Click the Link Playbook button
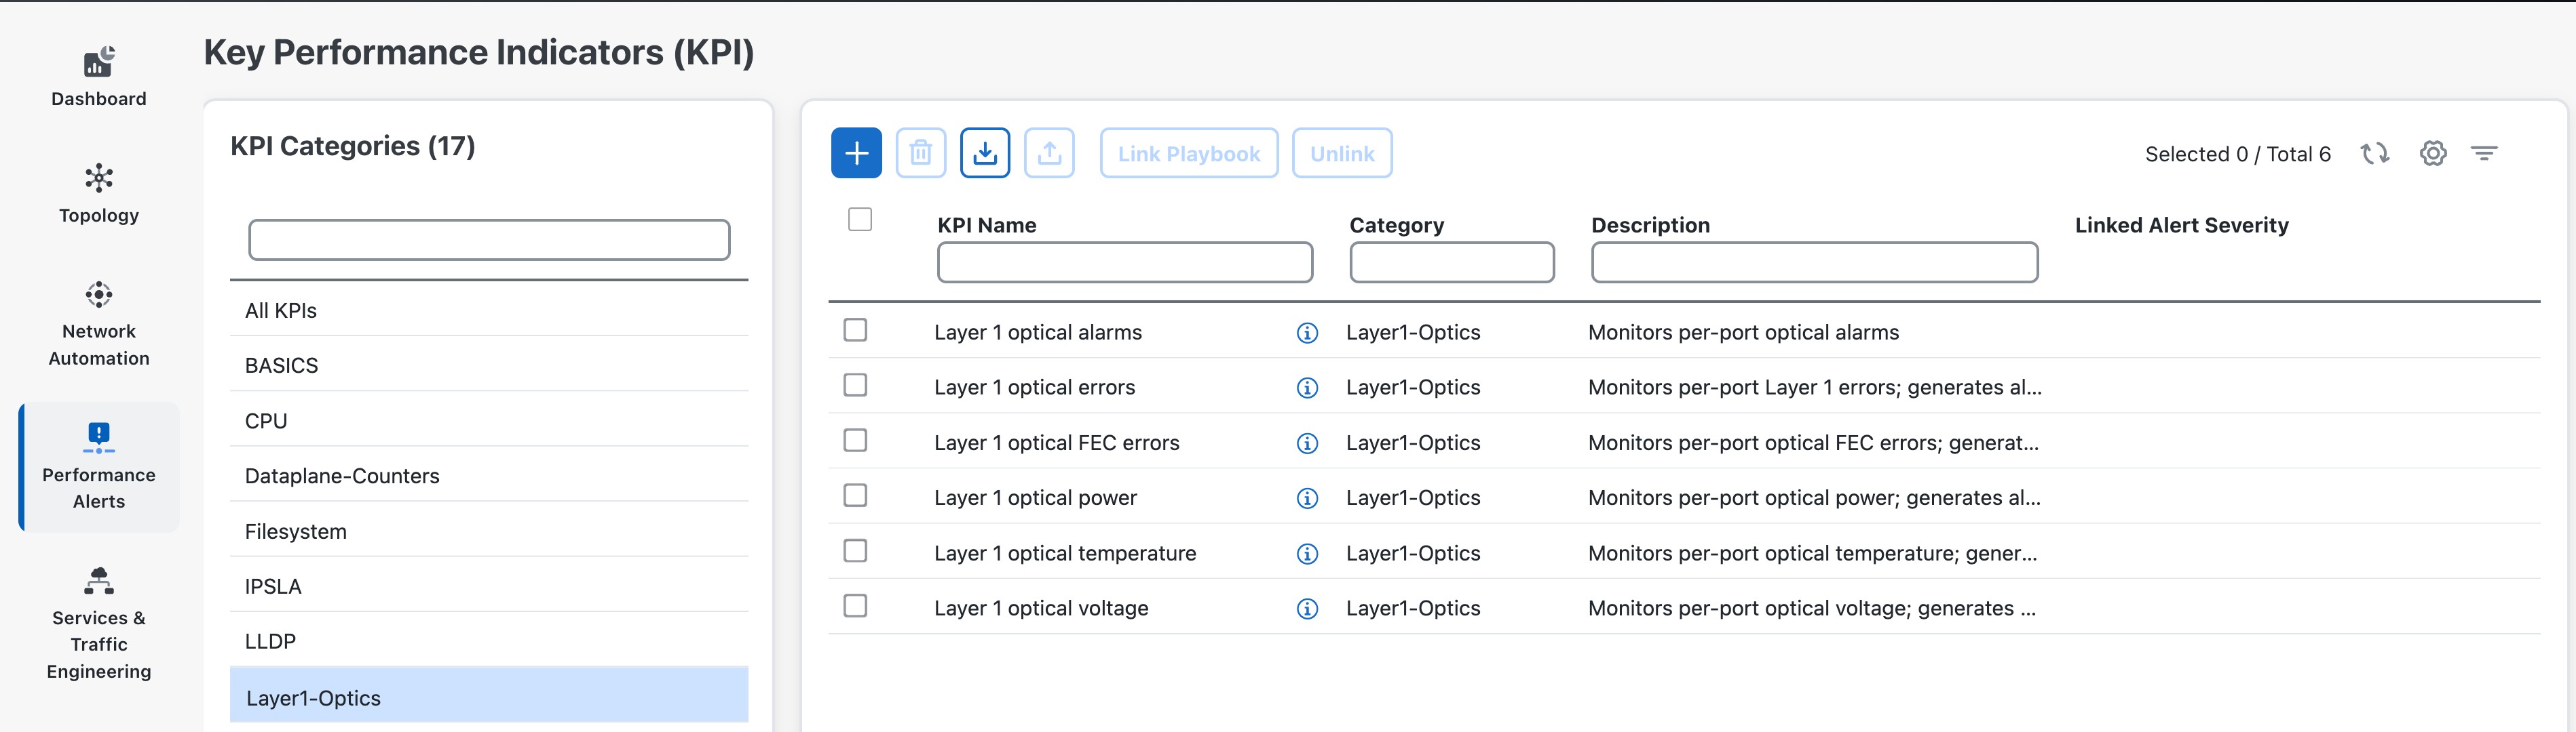Image resolution: width=2576 pixels, height=732 pixels. click(1188, 154)
